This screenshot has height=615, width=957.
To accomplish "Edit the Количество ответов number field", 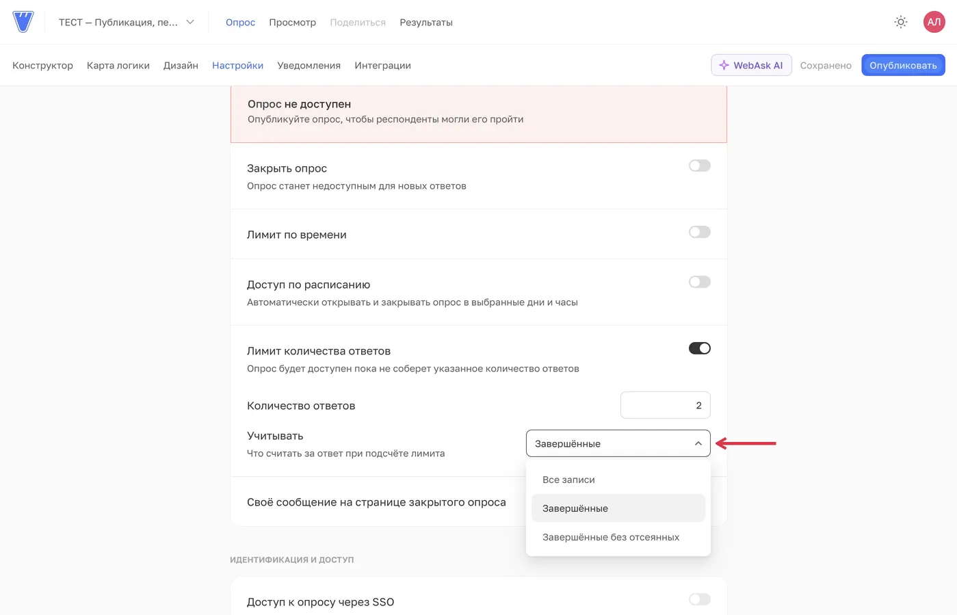I will (x=665, y=405).
